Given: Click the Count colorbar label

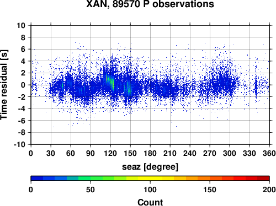Looking at the screenshot, I should (150, 202).
